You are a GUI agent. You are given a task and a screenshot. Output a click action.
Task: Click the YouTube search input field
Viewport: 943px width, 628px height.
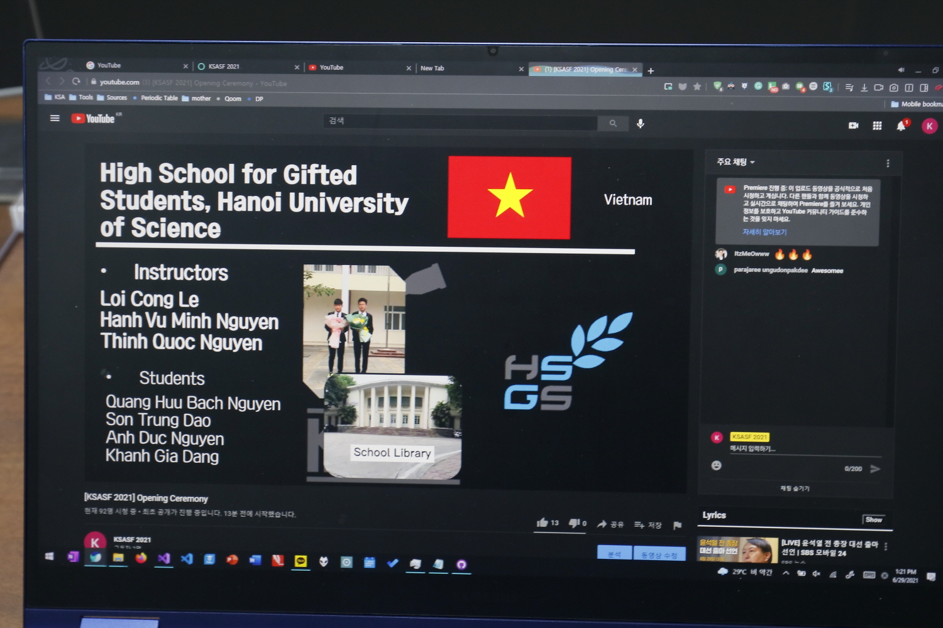(460, 121)
